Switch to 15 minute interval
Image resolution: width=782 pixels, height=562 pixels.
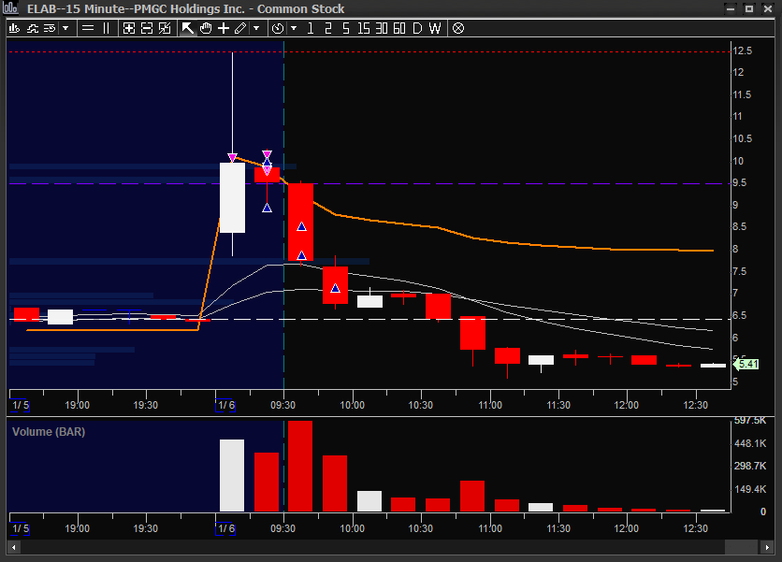coord(364,28)
